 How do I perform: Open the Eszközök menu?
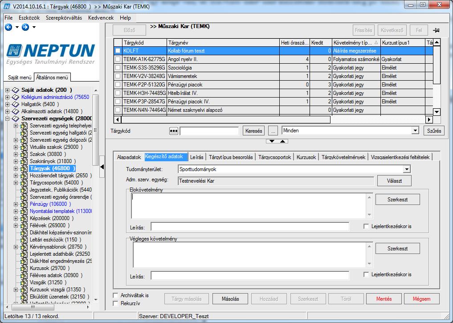pyautogui.click(x=29, y=18)
